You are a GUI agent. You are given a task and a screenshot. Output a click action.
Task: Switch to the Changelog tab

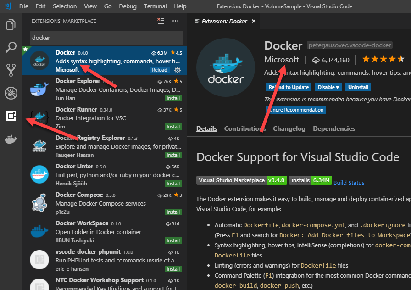pyautogui.click(x=289, y=129)
